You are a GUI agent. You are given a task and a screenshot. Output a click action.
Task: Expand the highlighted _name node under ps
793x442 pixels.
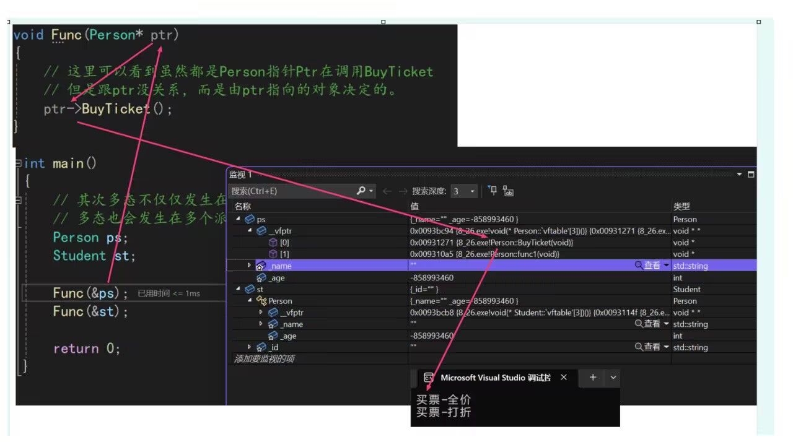250,266
